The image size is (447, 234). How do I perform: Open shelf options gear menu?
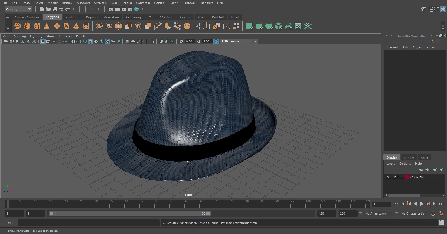coord(8,28)
